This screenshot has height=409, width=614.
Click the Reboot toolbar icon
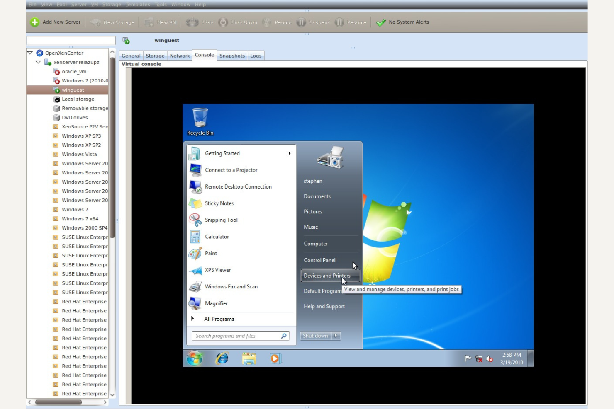pos(266,22)
